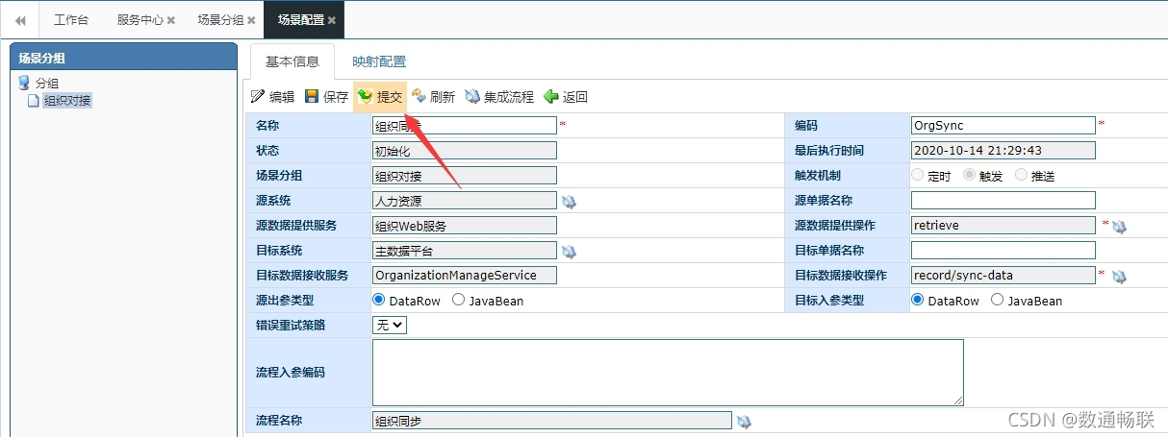Select the 推送 trigger radio button

1021,176
